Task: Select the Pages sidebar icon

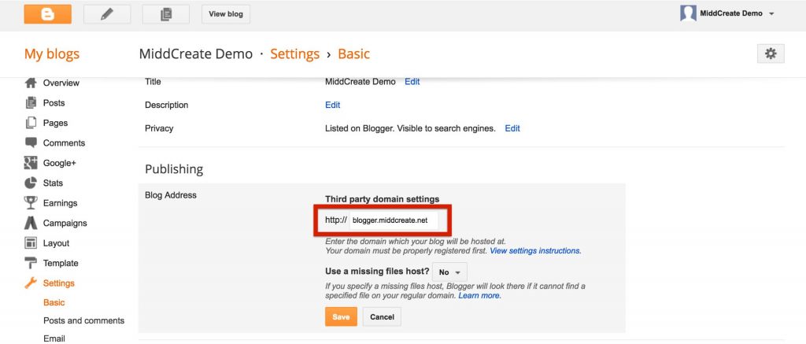Action: point(31,123)
